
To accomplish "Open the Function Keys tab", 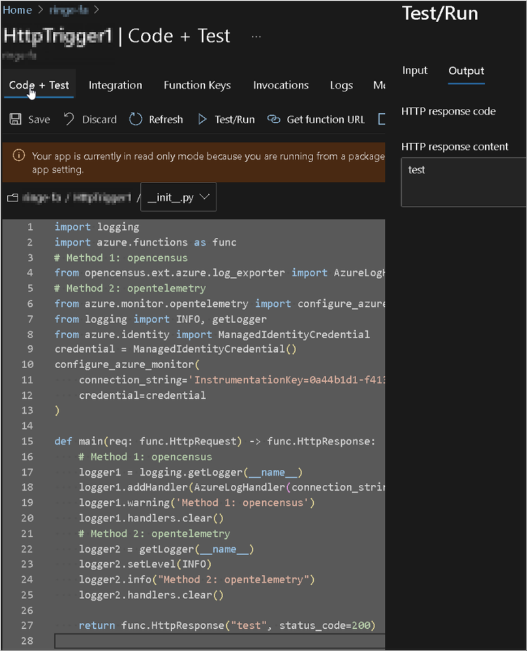I will 197,85.
